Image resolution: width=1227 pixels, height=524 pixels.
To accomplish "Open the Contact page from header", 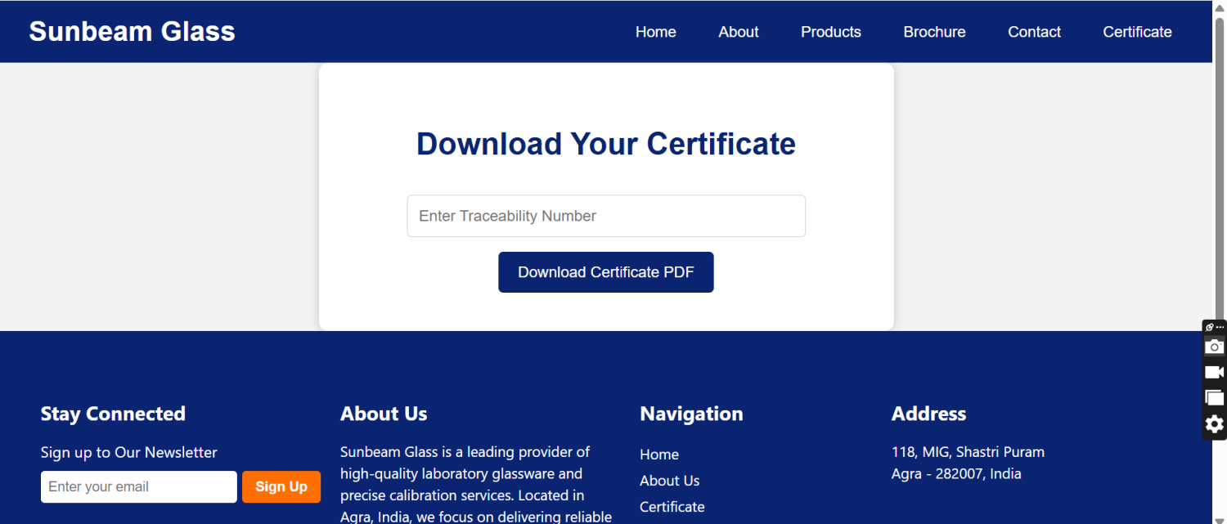I will coord(1034,32).
